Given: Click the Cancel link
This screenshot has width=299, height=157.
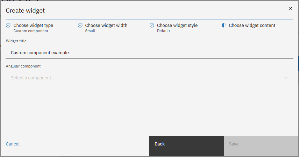Looking at the screenshot, I should click(x=13, y=144).
